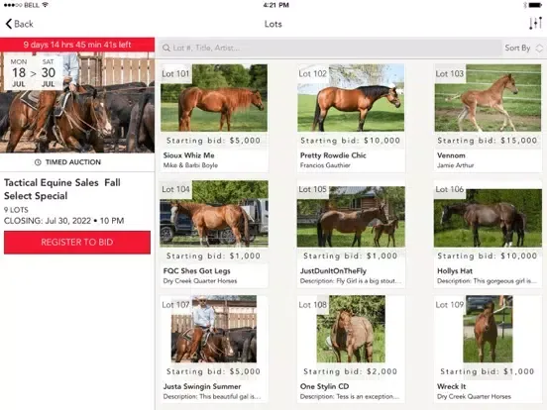Click the Lot 101 starting bid $5,000
The height and width of the screenshot is (410, 547).
point(213,141)
